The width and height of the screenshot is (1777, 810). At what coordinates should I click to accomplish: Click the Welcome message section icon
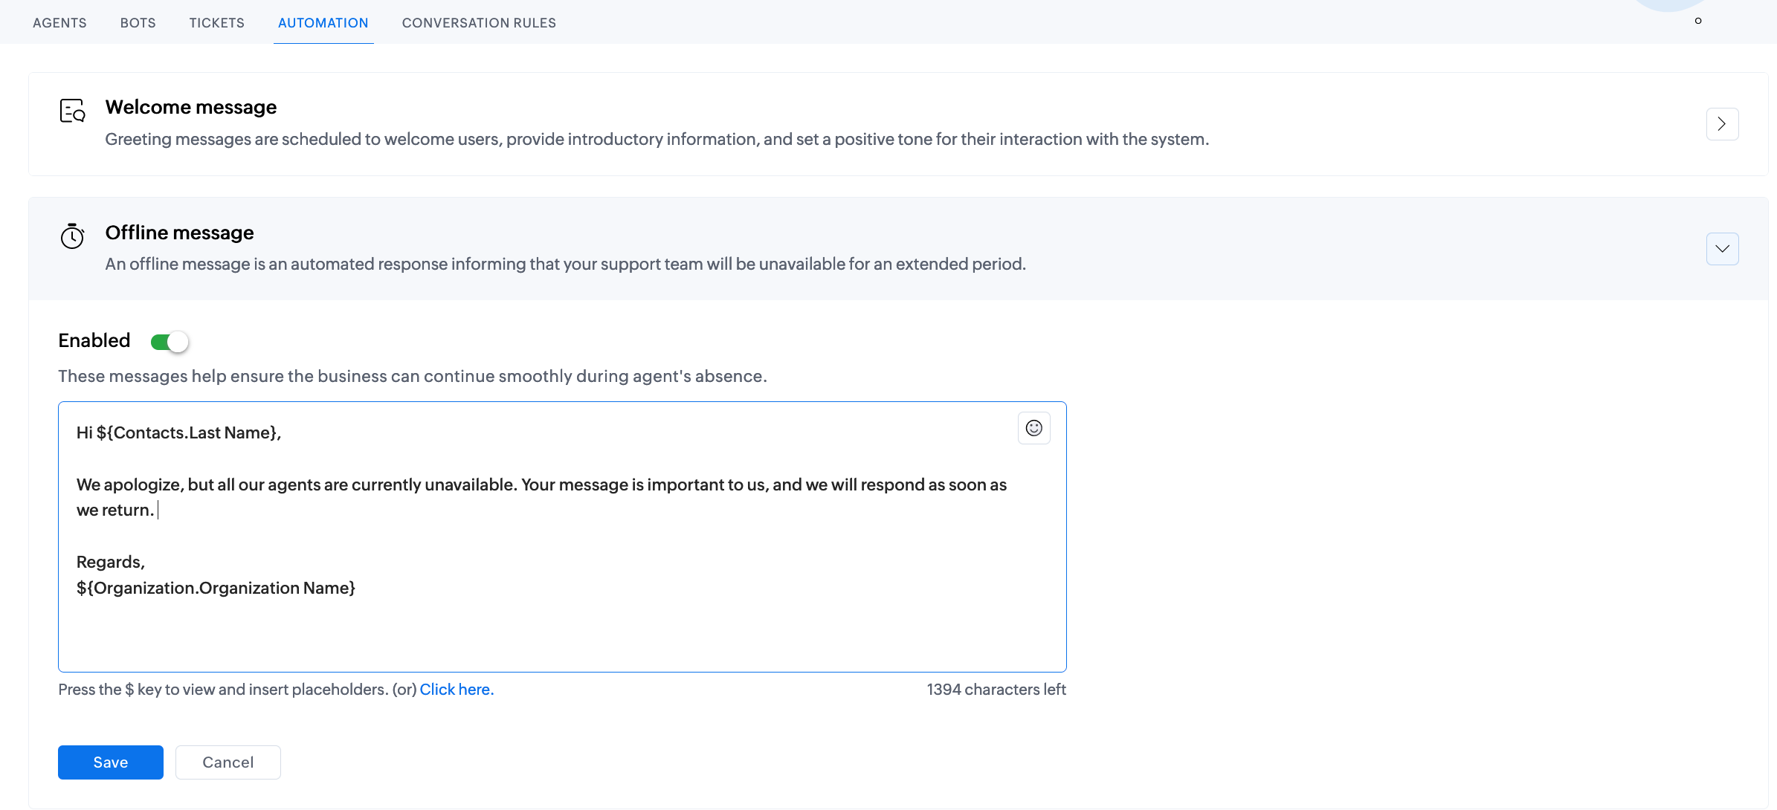pyautogui.click(x=72, y=111)
